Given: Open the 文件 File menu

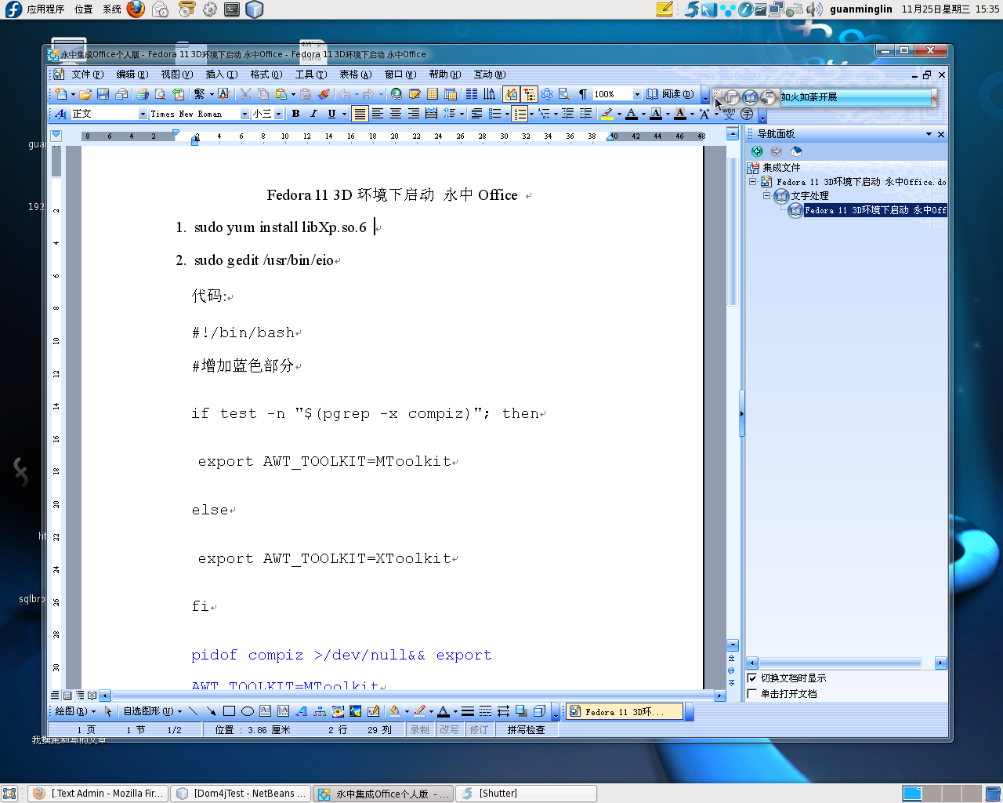Looking at the screenshot, I should coord(87,74).
